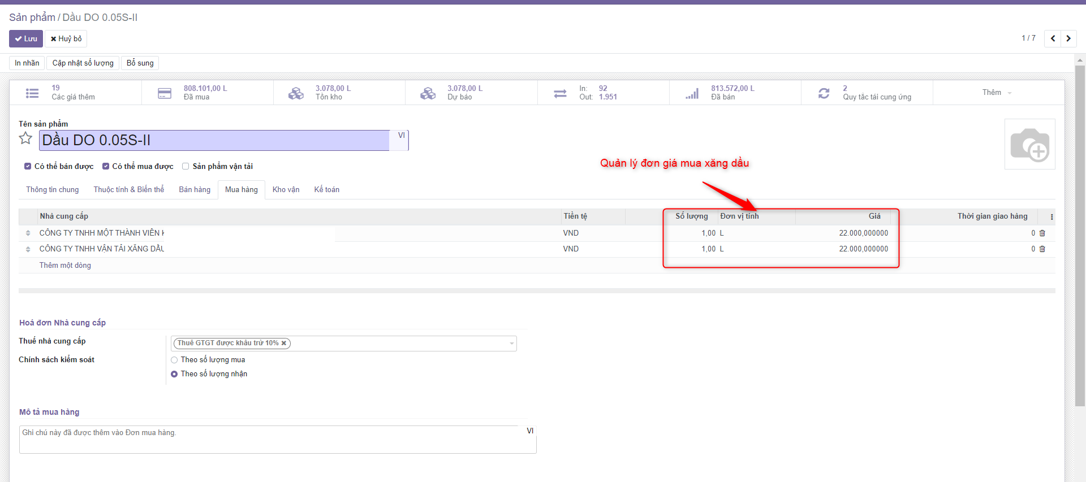Screen dimensions: 1086x482
Task: Click the favorite star icon beside product name
Action: click(x=25, y=138)
